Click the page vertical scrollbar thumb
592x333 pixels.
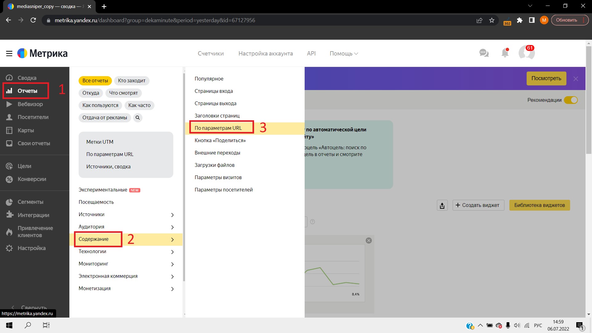coord(588,99)
